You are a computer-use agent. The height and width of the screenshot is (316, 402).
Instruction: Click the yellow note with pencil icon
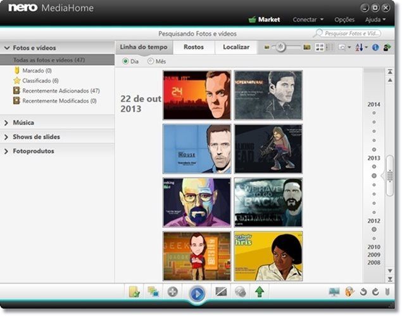click(134, 292)
